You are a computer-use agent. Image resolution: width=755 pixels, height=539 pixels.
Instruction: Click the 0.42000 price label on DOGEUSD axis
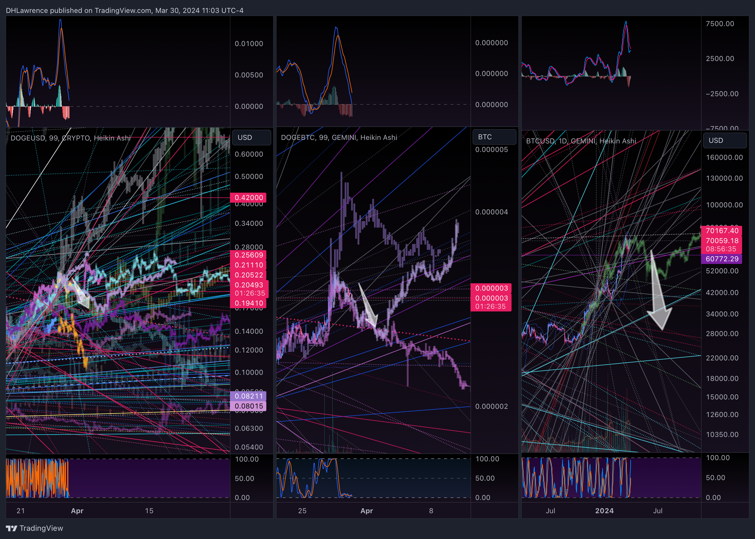(x=248, y=198)
